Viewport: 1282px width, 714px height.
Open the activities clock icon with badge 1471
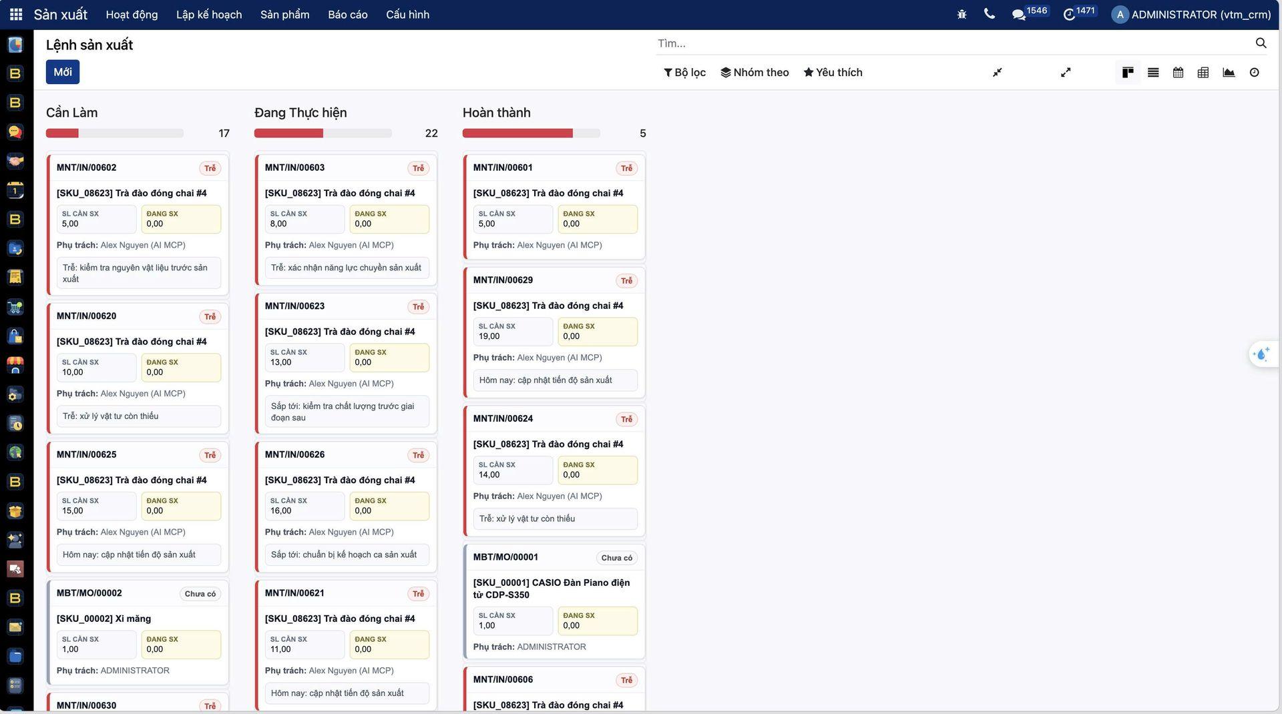point(1069,15)
